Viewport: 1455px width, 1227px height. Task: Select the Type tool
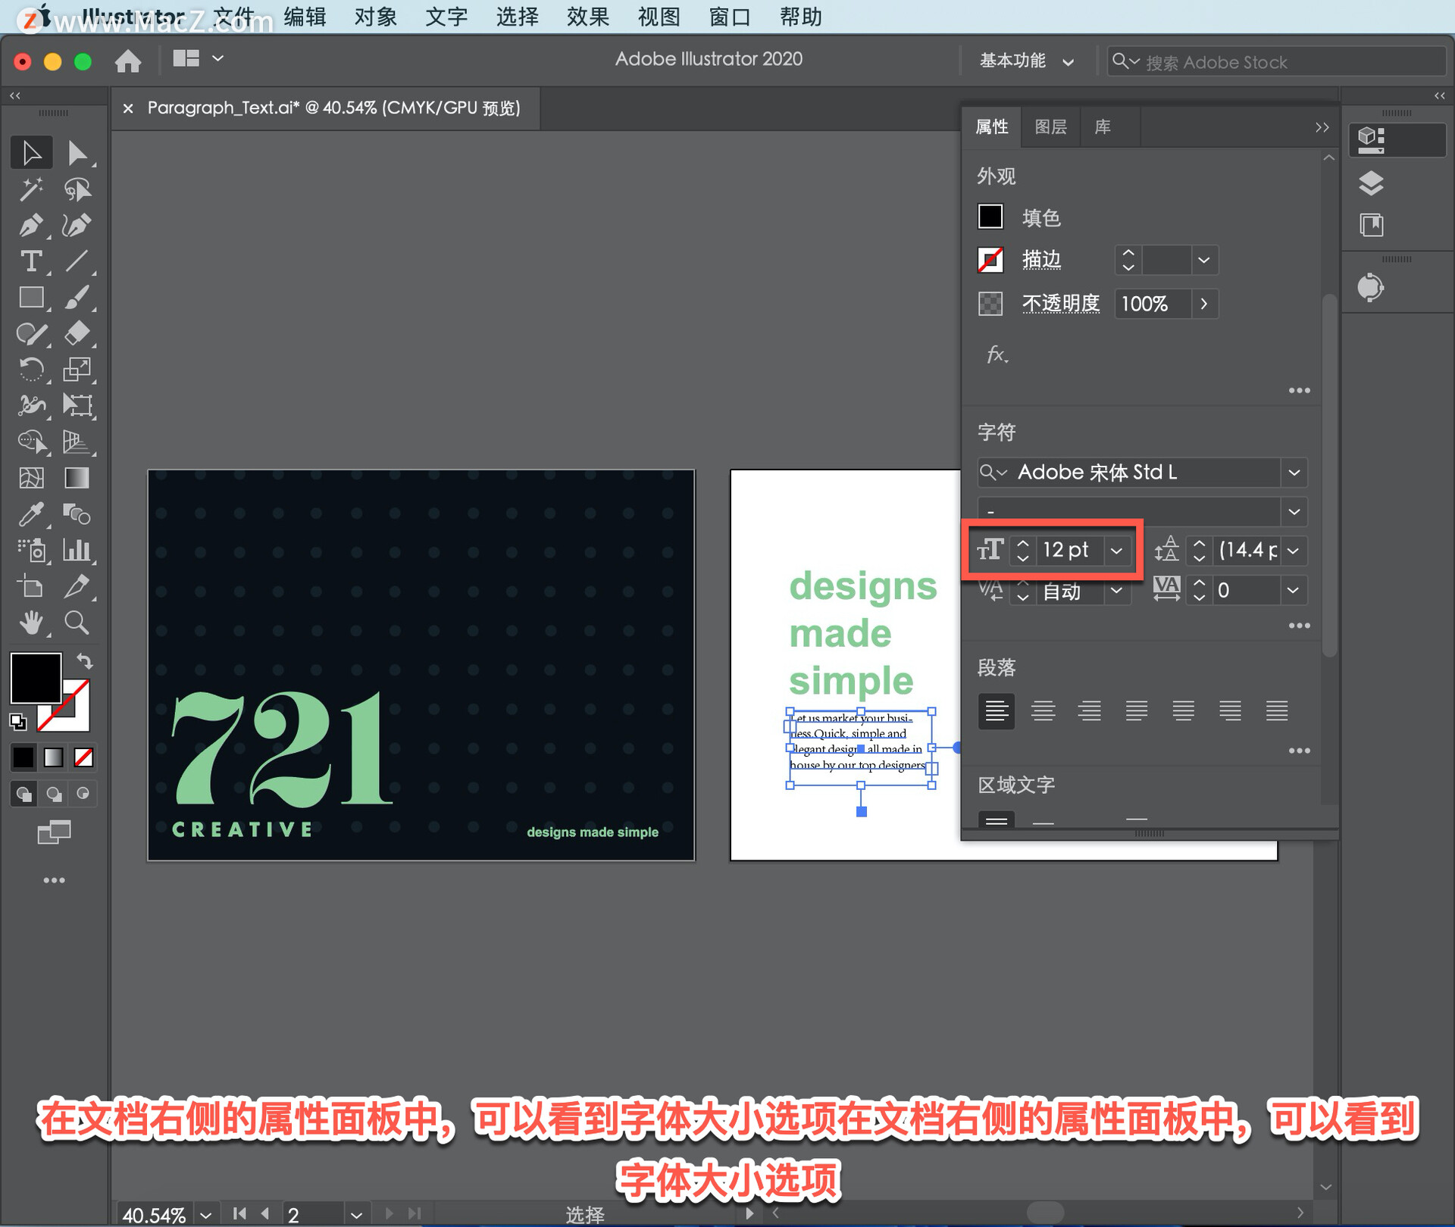[31, 261]
